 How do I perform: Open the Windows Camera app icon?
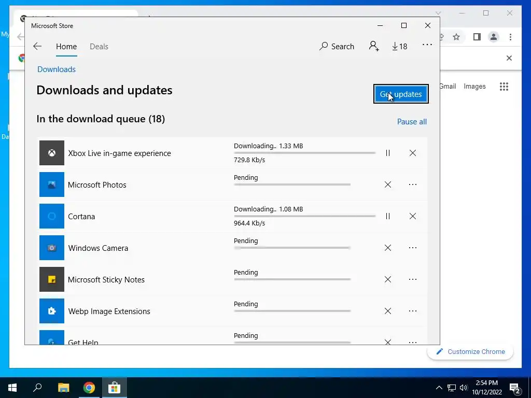52,248
